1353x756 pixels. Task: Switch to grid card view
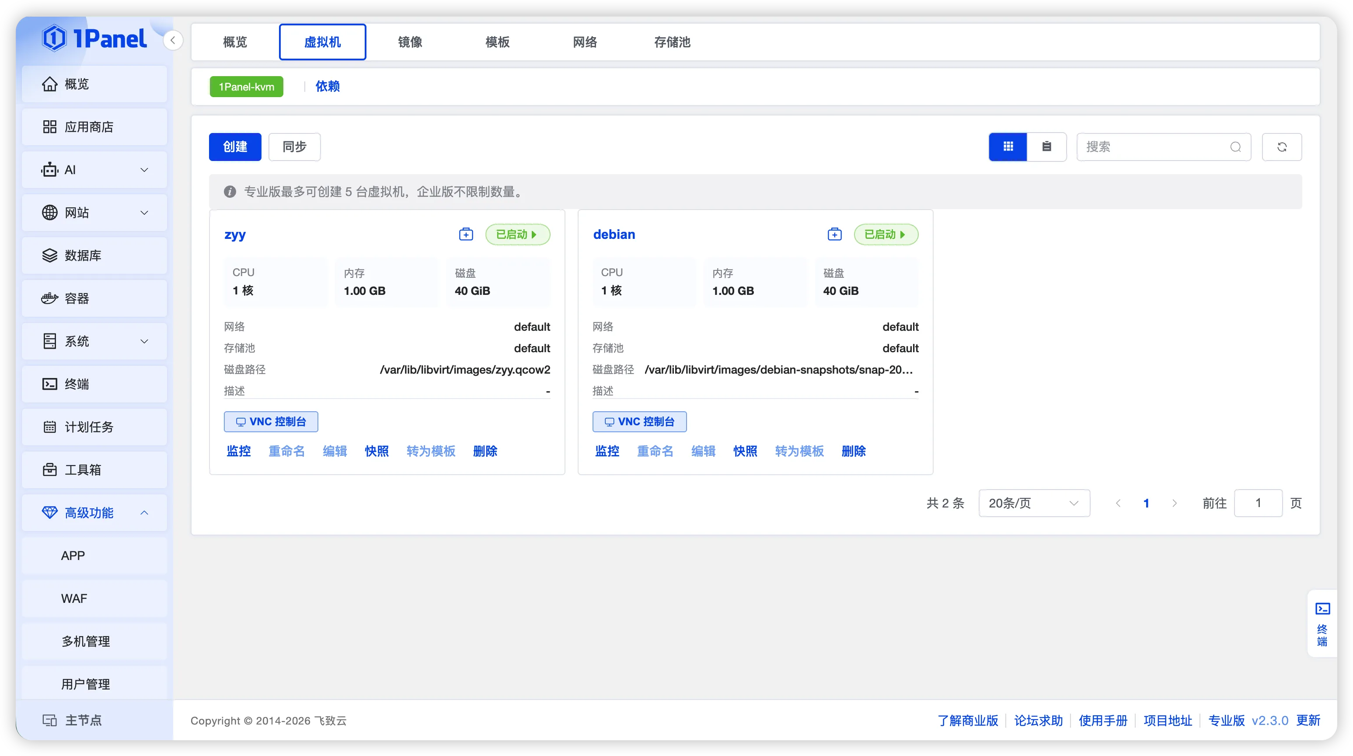tap(1008, 147)
